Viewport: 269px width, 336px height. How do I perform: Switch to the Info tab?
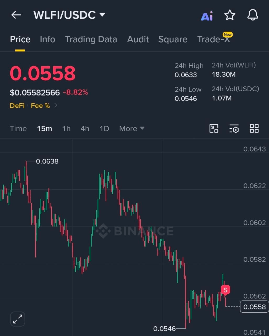tap(47, 39)
